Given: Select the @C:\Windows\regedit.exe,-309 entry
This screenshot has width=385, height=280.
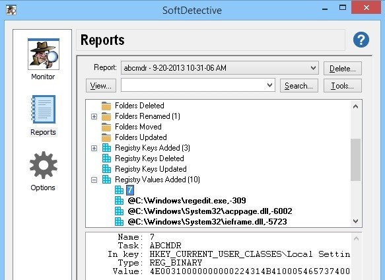Looking at the screenshot, I should click(x=187, y=201).
